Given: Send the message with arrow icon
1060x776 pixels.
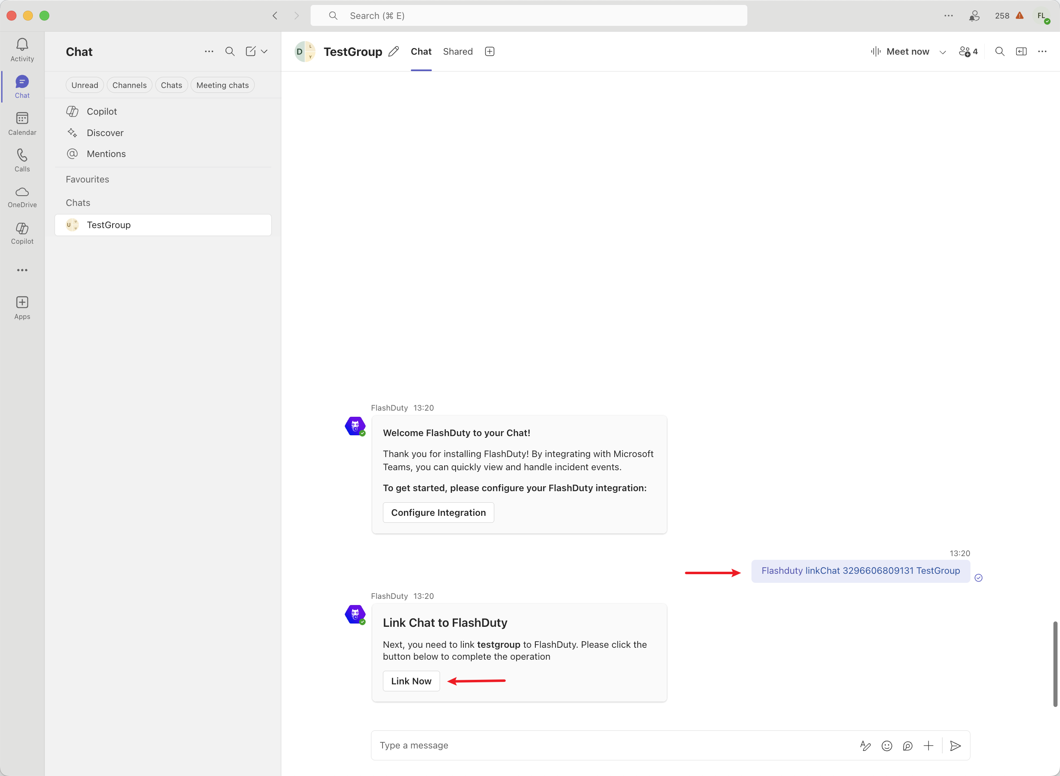Looking at the screenshot, I should pos(955,746).
